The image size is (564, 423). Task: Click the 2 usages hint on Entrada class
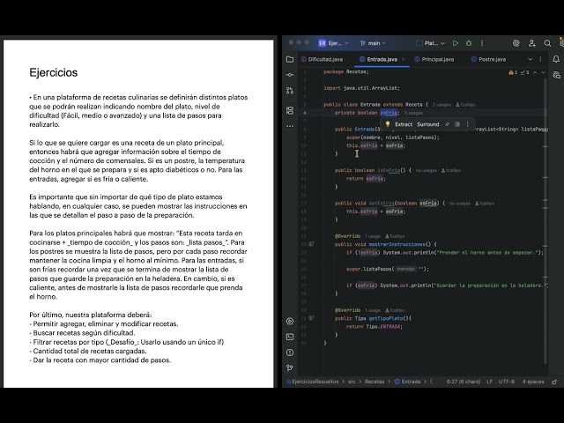point(442,105)
